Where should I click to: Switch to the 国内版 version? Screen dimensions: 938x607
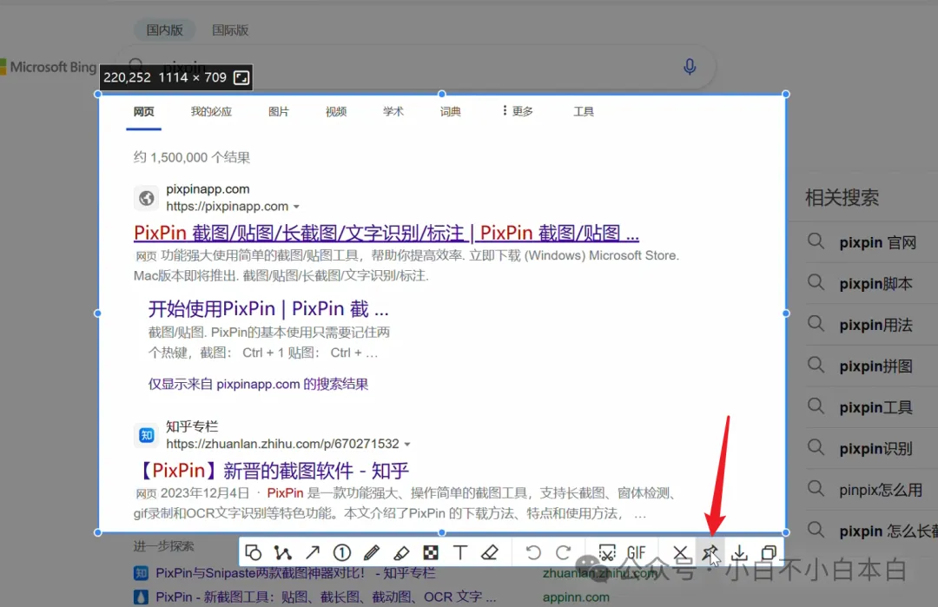click(x=164, y=30)
